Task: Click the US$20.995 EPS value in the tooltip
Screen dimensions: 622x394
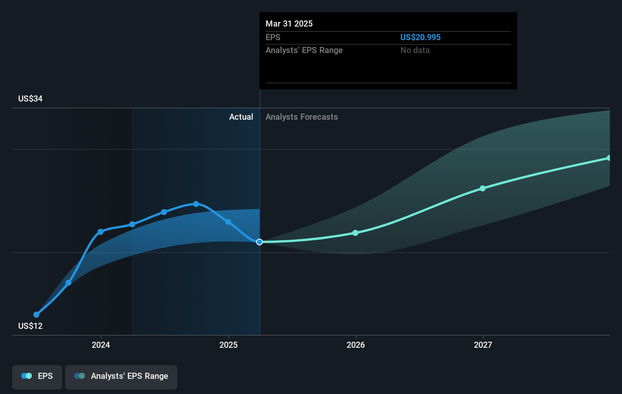Action: pyautogui.click(x=420, y=38)
